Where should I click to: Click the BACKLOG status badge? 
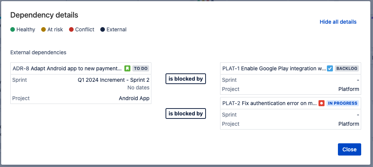(x=347, y=68)
